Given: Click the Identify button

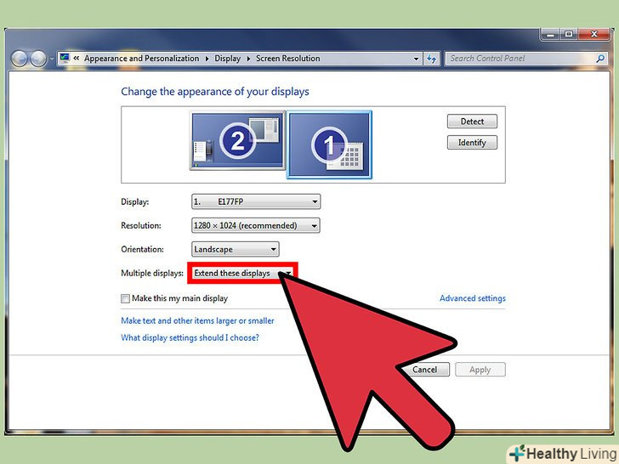Looking at the screenshot, I should [x=472, y=143].
